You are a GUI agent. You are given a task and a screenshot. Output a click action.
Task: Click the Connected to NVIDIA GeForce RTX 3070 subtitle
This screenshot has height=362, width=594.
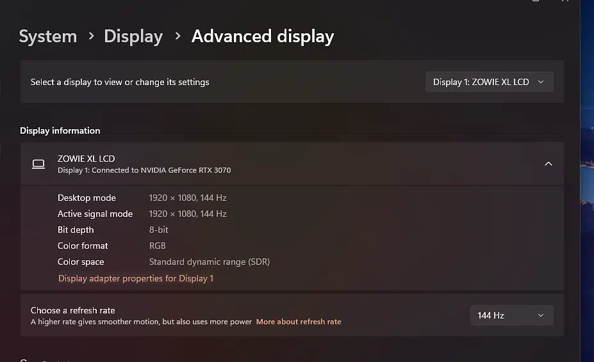[144, 170]
